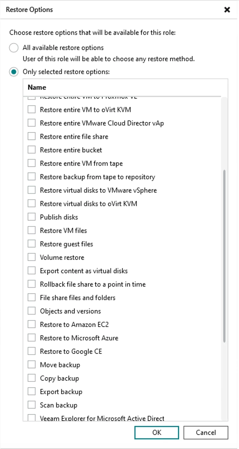Viewport: 239px width, 449px height.
Task: Click the OK button
Action: coord(157,433)
